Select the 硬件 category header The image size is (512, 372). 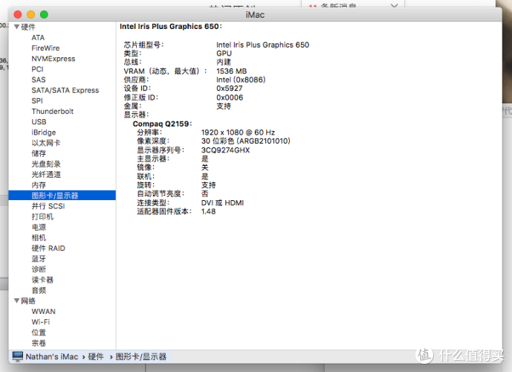(28, 27)
